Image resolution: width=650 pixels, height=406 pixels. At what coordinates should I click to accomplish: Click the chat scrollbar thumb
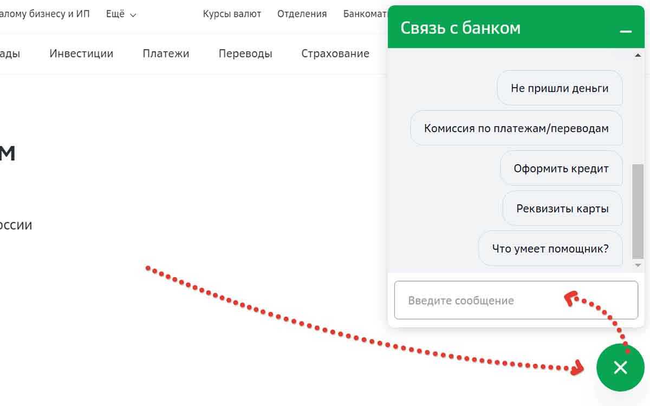coord(638,212)
